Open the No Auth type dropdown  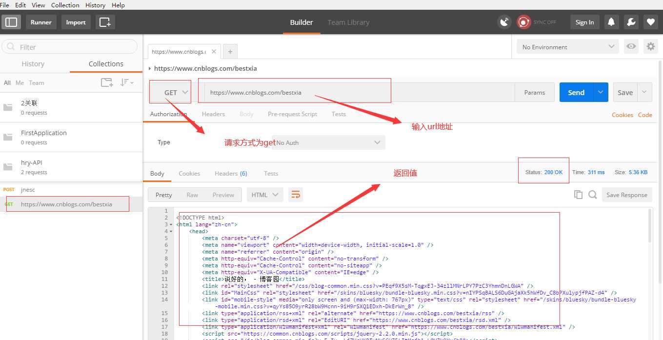tap(328, 142)
